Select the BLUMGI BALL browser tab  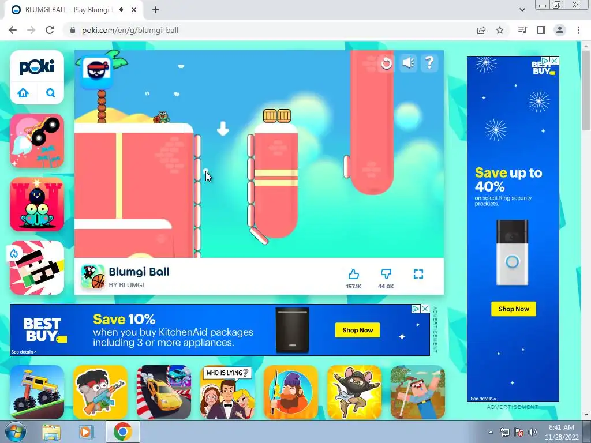coord(74,10)
